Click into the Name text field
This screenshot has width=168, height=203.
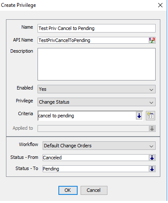point(96,28)
